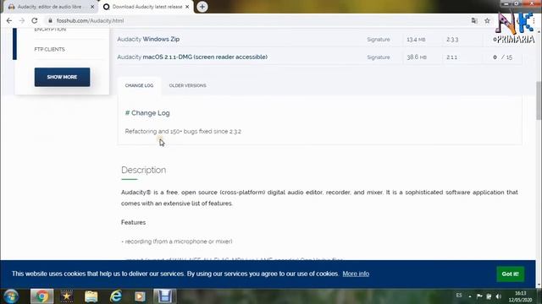Select the CHANGE LOG tab
Viewport: 542px width, 304px height.
tap(139, 85)
